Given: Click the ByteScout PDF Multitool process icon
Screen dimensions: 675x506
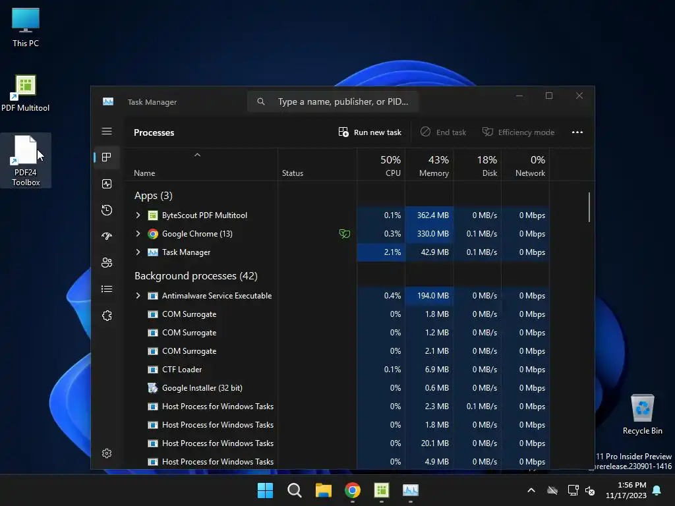Looking at the screenshot, I should coord(153,215).
